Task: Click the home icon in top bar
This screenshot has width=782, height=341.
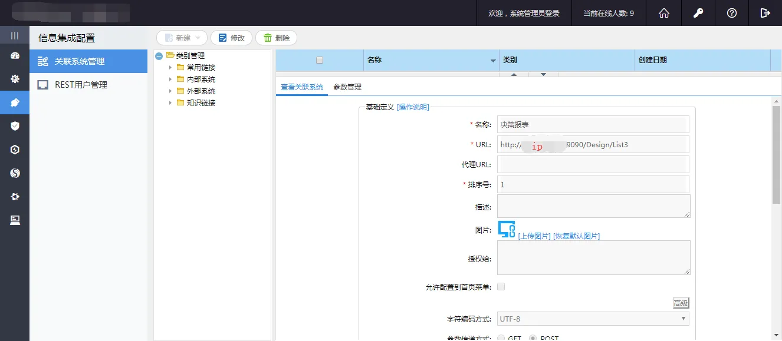Action: click(664, 13)
